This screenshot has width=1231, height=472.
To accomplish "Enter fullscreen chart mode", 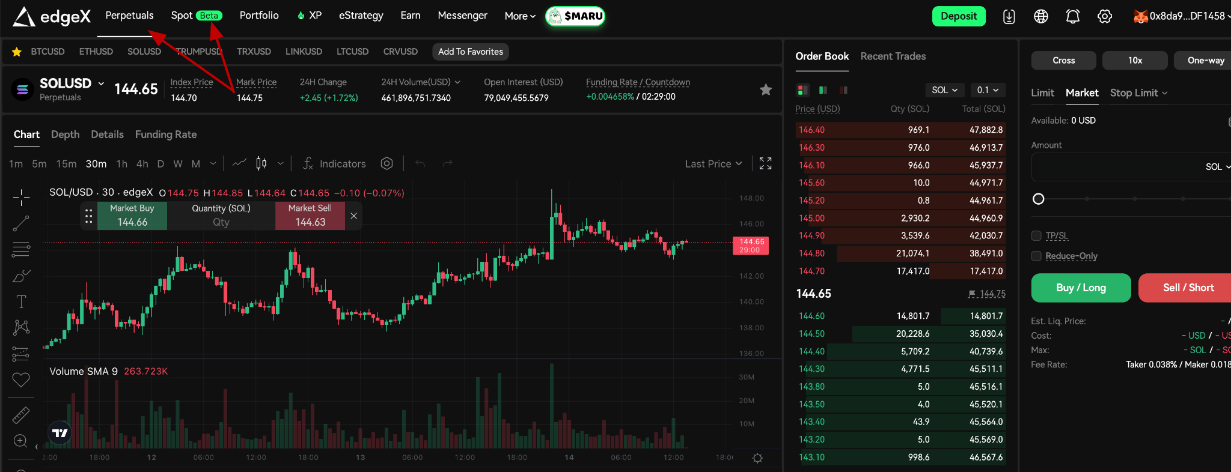I will tap(765, 163).
